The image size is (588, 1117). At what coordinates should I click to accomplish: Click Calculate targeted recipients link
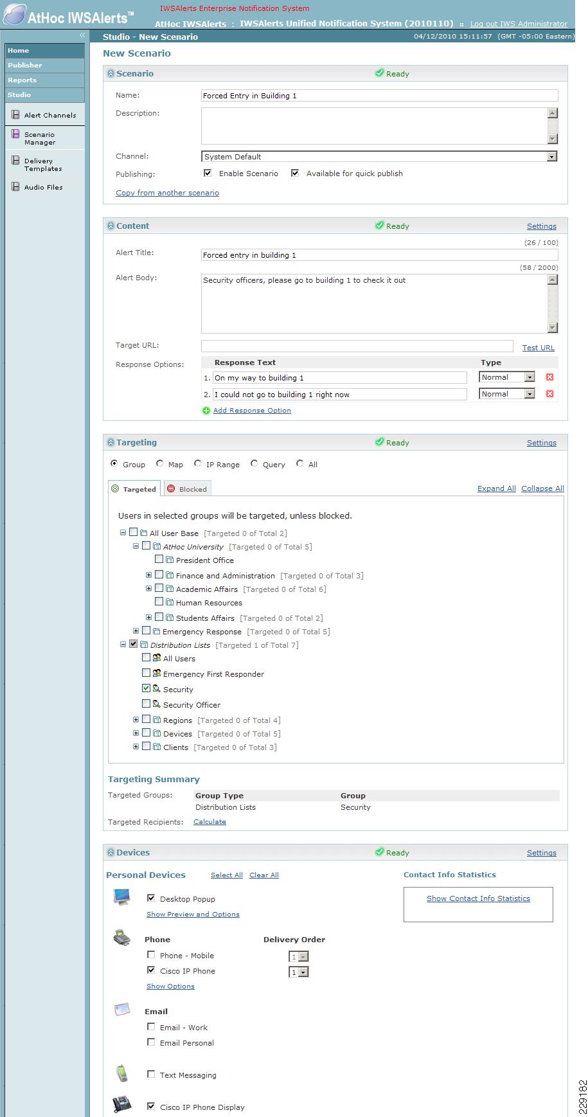click(x=209, y=822)
